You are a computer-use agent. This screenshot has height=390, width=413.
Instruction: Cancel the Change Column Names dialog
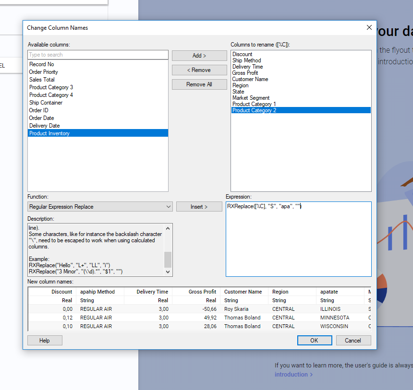353,340
